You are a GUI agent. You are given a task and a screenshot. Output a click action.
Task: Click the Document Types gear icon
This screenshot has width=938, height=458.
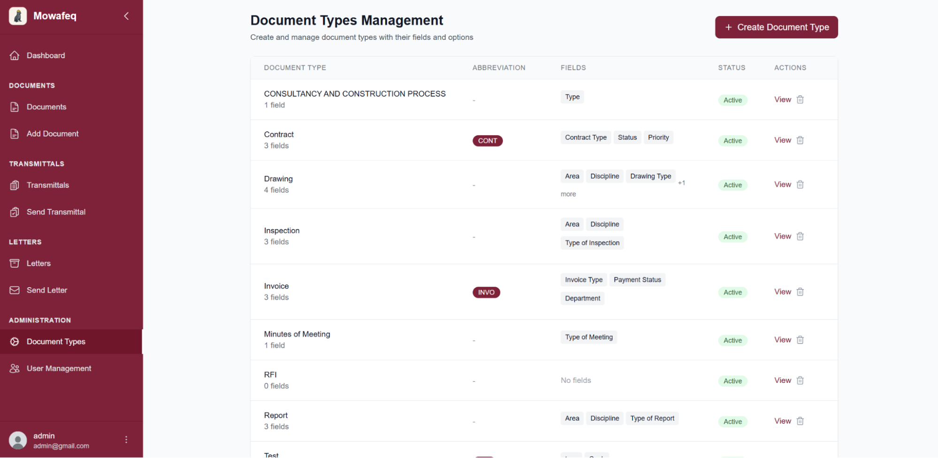coord(15,342)
